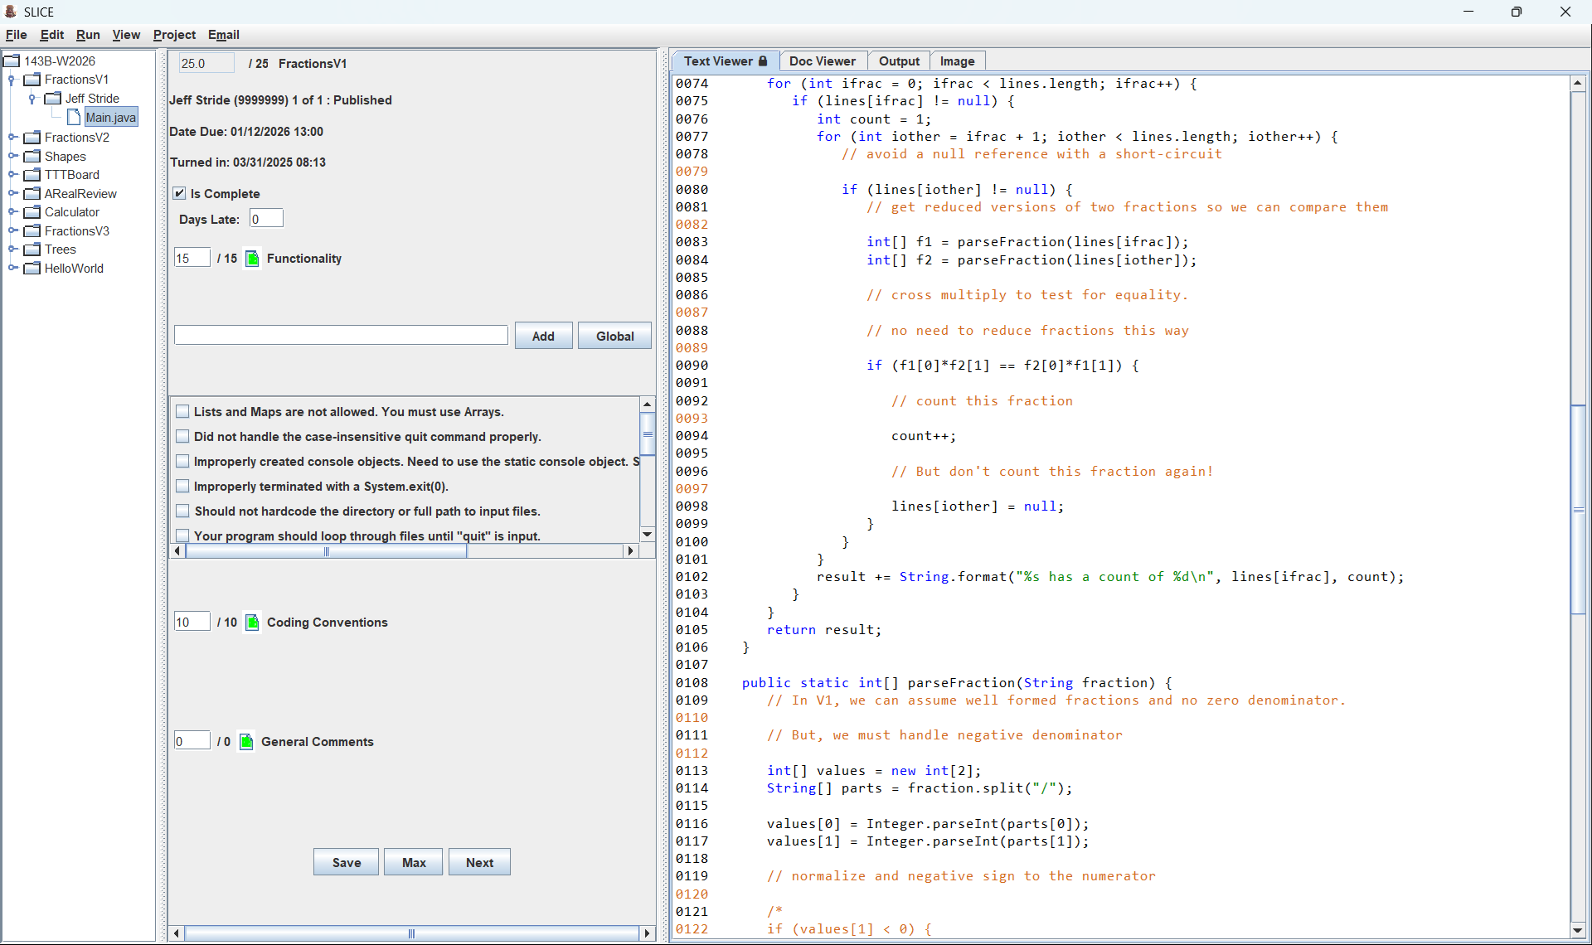Click the Save button

pos(346,862)
